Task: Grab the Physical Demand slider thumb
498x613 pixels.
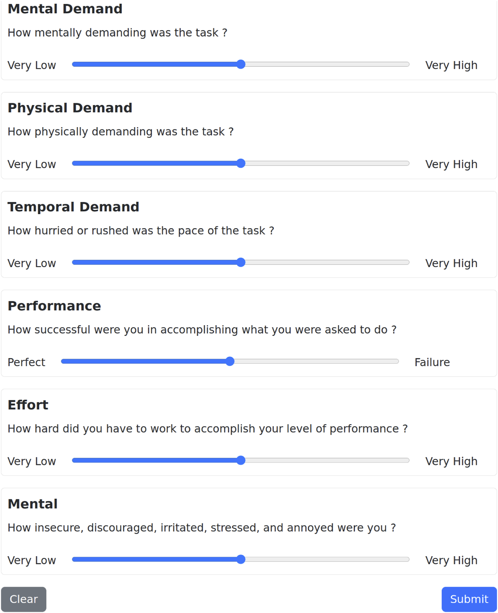Action: point(241,163)
